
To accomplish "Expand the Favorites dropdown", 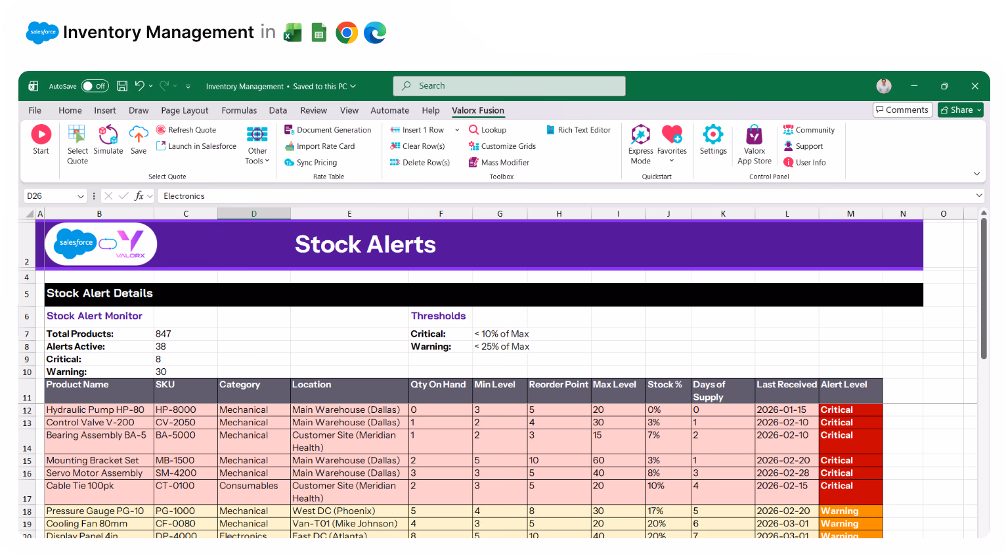I will pos(672,160).
